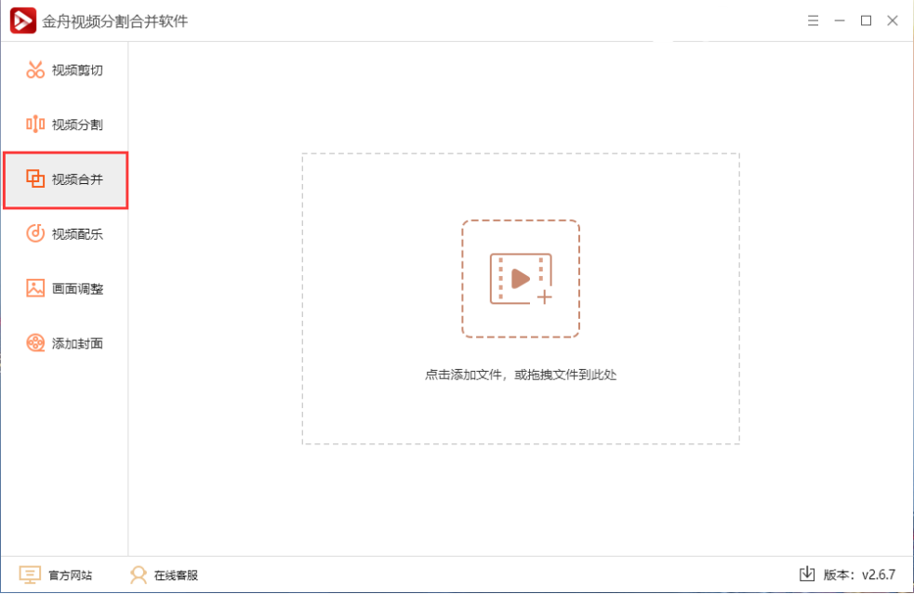Click the 官方网站 website icon at bottom
Image resolution: width=914 pixels, height=594 pixels.
[31, 574]
